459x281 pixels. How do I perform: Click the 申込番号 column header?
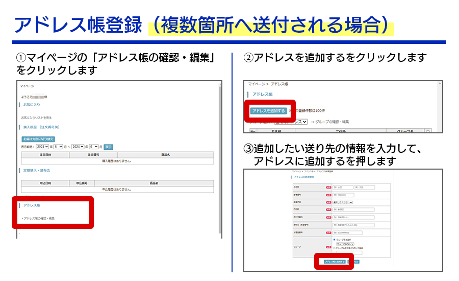pyautogui.click(x=82, y=183)
